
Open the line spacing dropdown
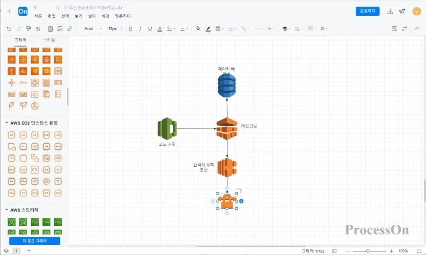pyautogui.click(x=171, y=29)
